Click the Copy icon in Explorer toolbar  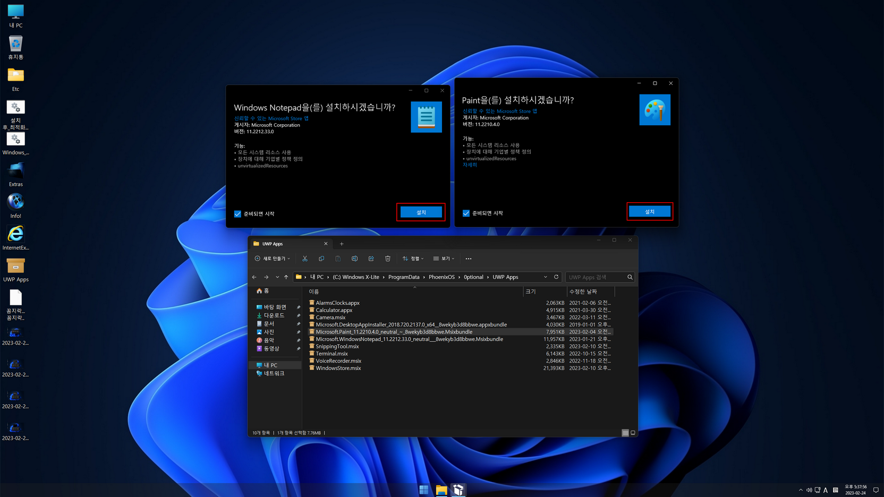tap(321, 259)
